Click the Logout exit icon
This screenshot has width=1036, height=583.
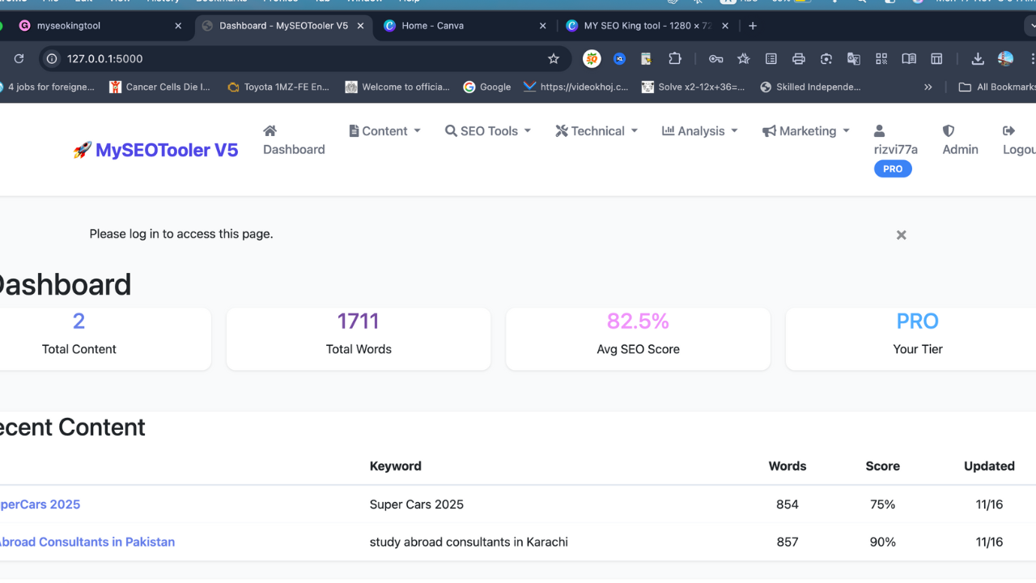1009,130
